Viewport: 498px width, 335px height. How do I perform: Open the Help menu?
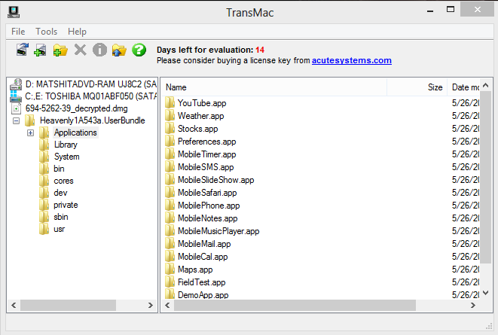click(x=77, y=32)
